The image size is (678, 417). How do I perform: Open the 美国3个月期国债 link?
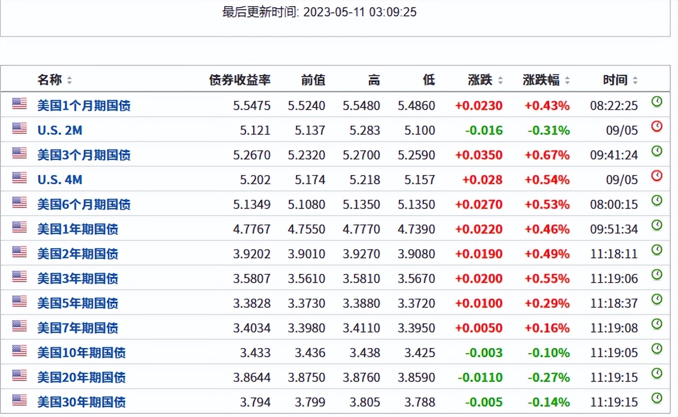(84, 154)
